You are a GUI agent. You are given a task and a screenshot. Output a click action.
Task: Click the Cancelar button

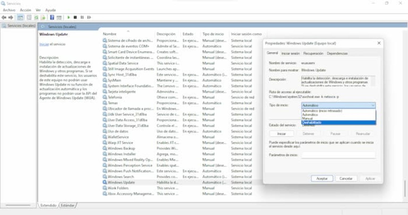coord(346,179)
